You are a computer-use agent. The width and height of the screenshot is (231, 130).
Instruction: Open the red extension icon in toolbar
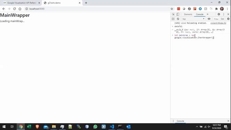179,9
